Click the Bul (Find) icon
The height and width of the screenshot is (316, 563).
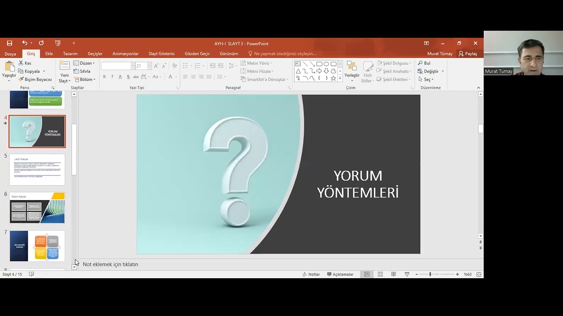coord(420,63)
